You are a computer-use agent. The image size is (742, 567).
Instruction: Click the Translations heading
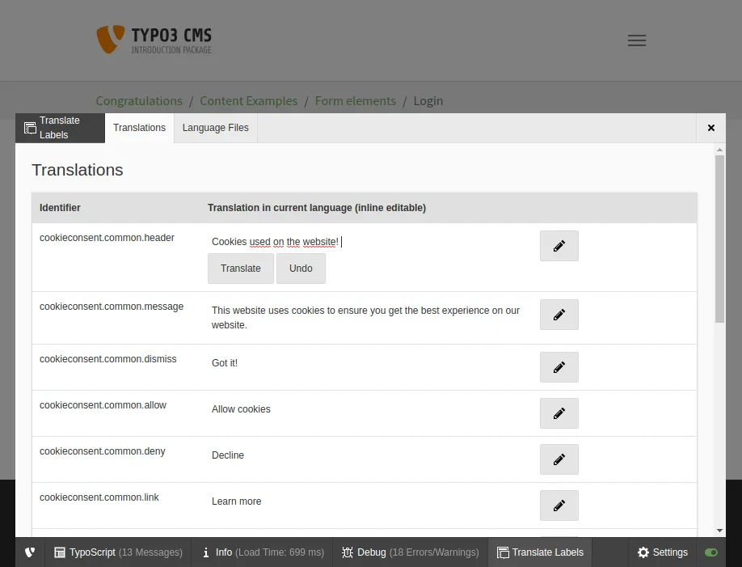click(78, 170)
